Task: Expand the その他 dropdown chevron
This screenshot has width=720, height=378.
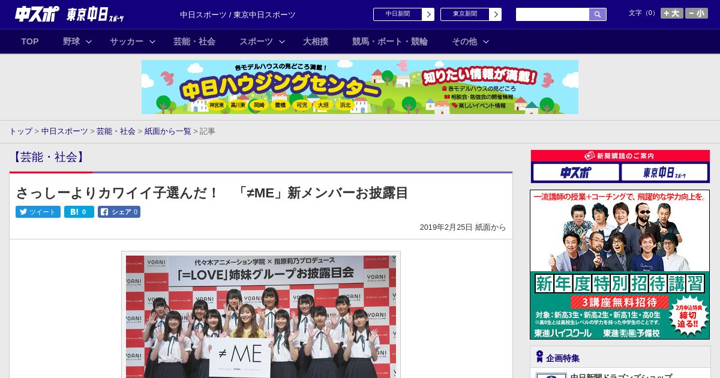Action: point(486,41)
